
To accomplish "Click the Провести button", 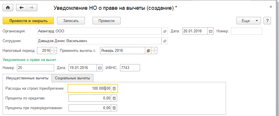I will (x=106, y=21).
